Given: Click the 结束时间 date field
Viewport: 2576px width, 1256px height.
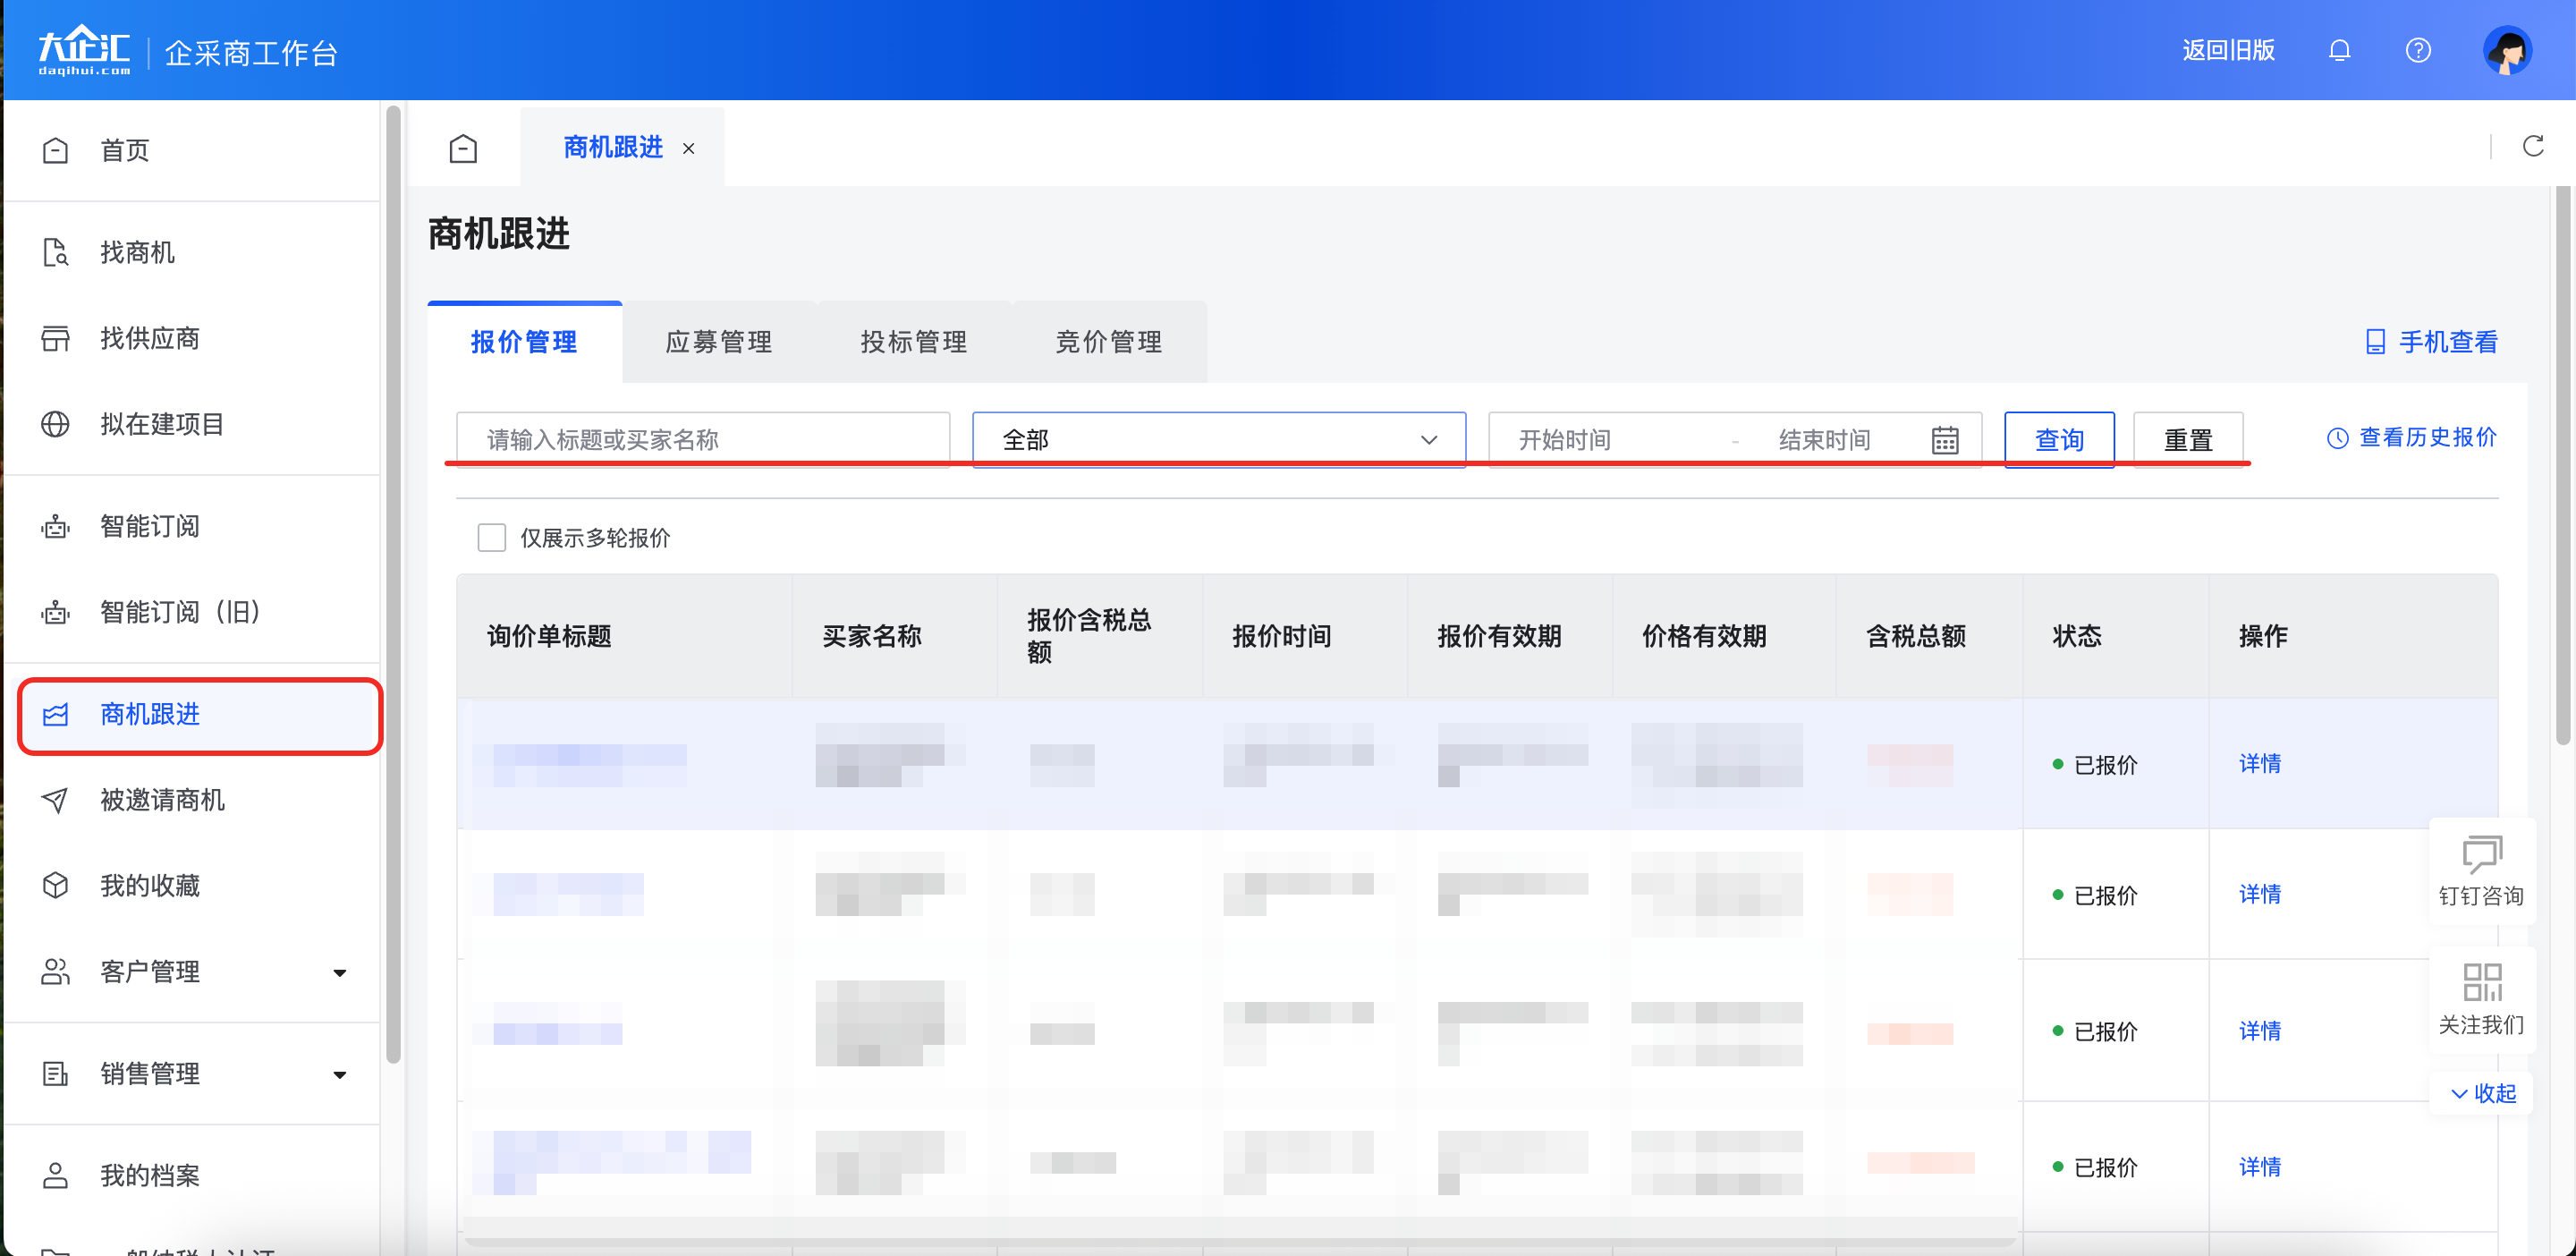Looking at the screenshot, I should point(1825,440).
